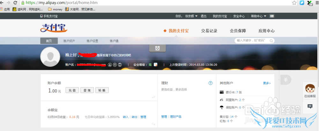Click the green X extension icon
The height and width of the screenshot is (131, 319).
coord(310,3)
